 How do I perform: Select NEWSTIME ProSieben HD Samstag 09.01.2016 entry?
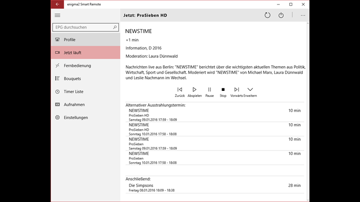click(x=215, y=115)
